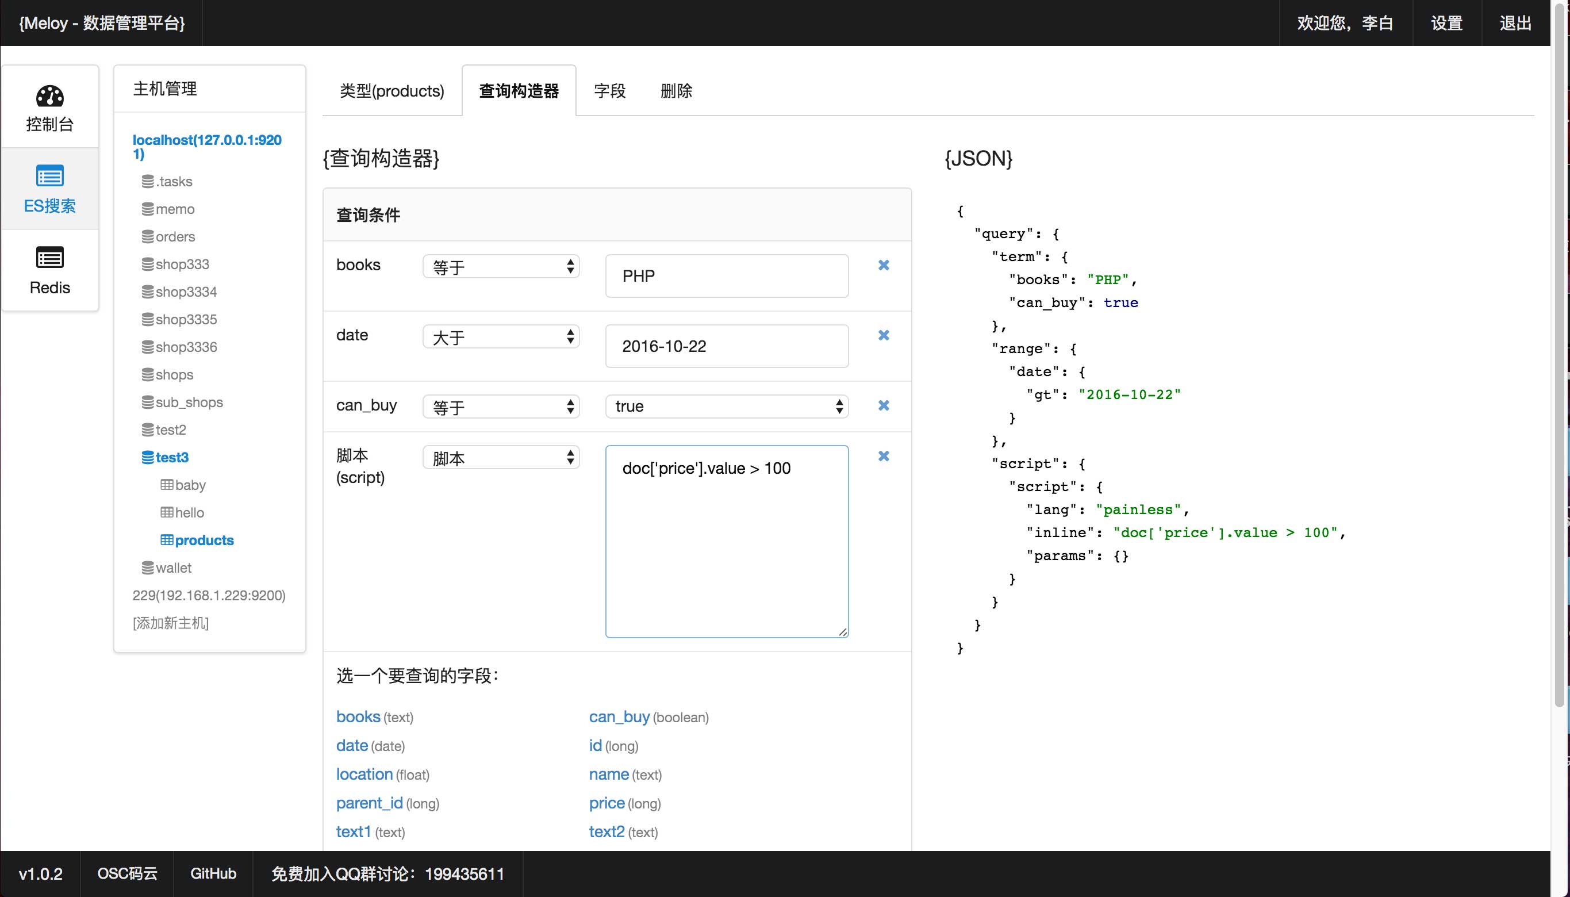
Task: Remove the script condition with its X
Action: (884, 456)
